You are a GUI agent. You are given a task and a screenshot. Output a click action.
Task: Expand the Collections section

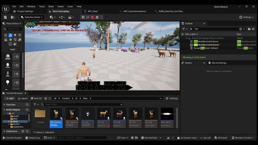pyautogui.click(x=4, y=131)
